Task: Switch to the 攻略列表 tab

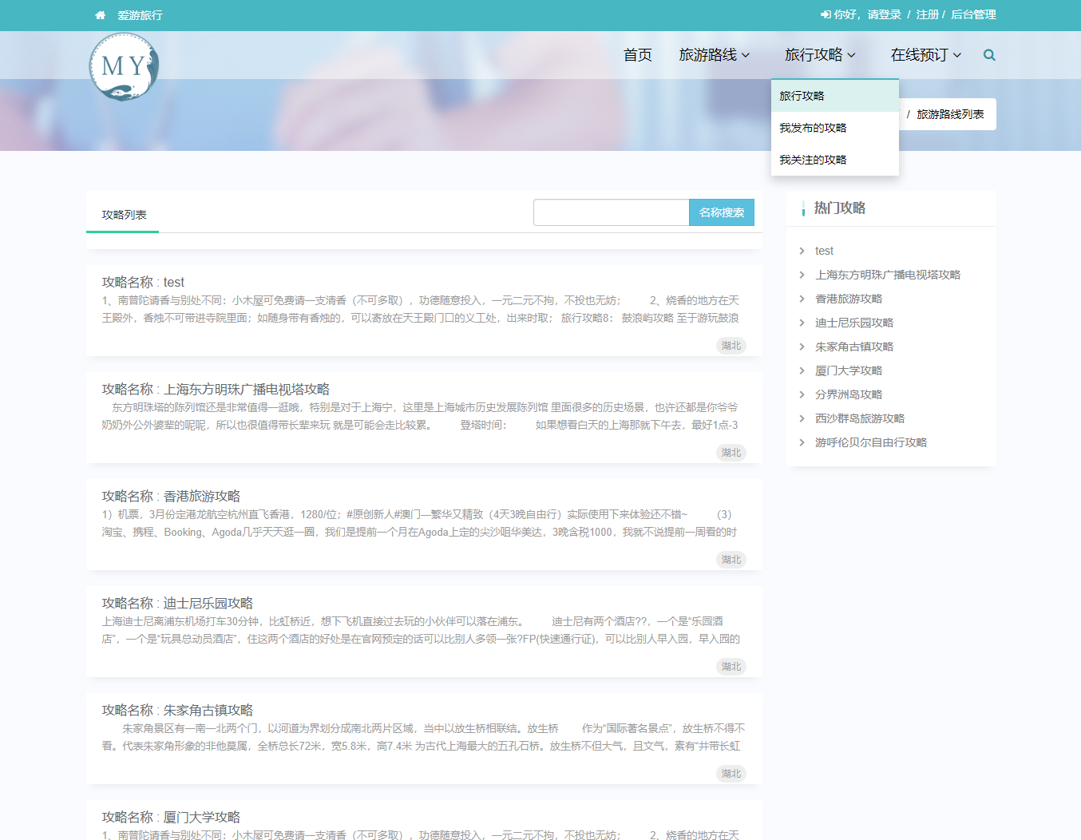Action: pyautogui.click(x=122, y=214)
